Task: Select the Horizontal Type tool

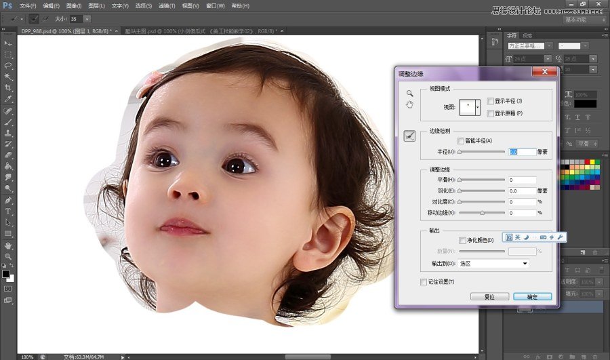Action: 7,212
